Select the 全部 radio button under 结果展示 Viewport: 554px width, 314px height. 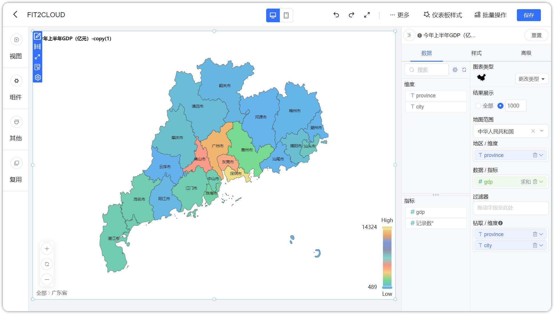478,106
